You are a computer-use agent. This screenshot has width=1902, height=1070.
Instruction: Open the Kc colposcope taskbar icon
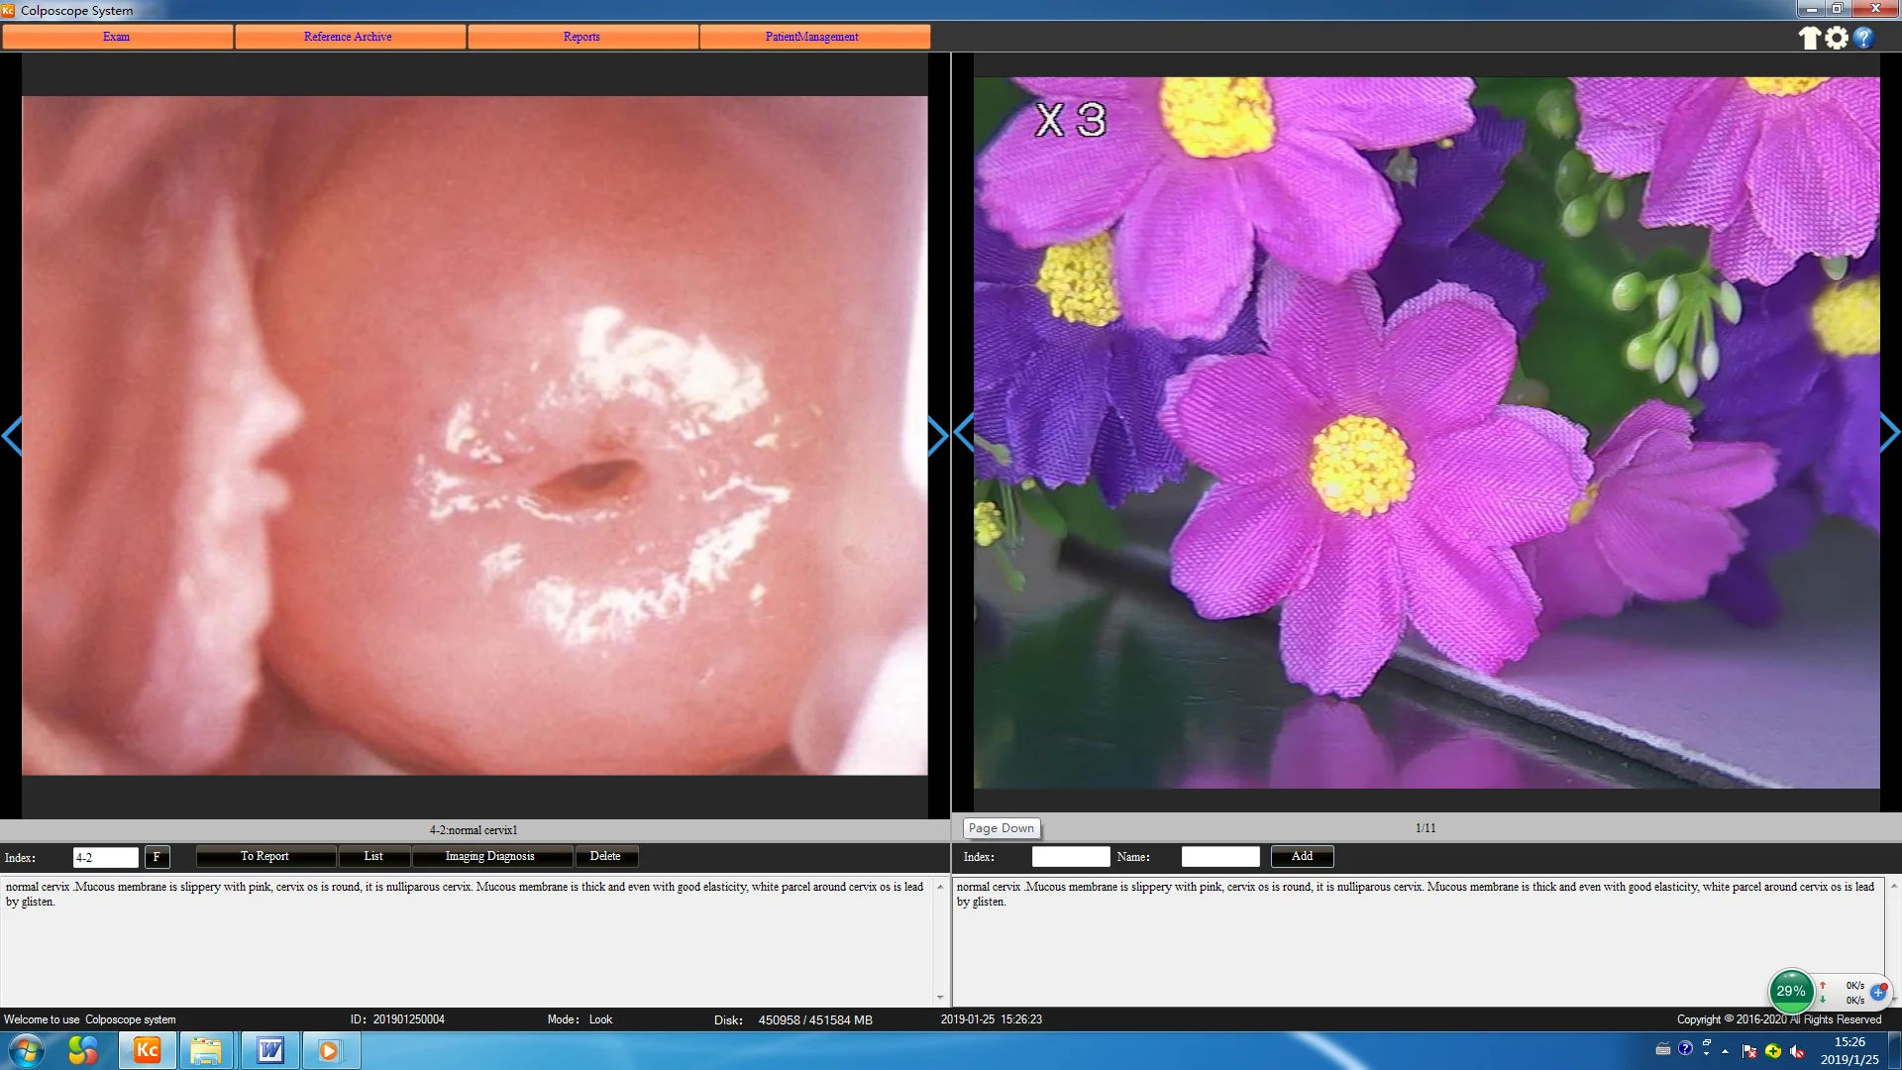click(147, 1050)
